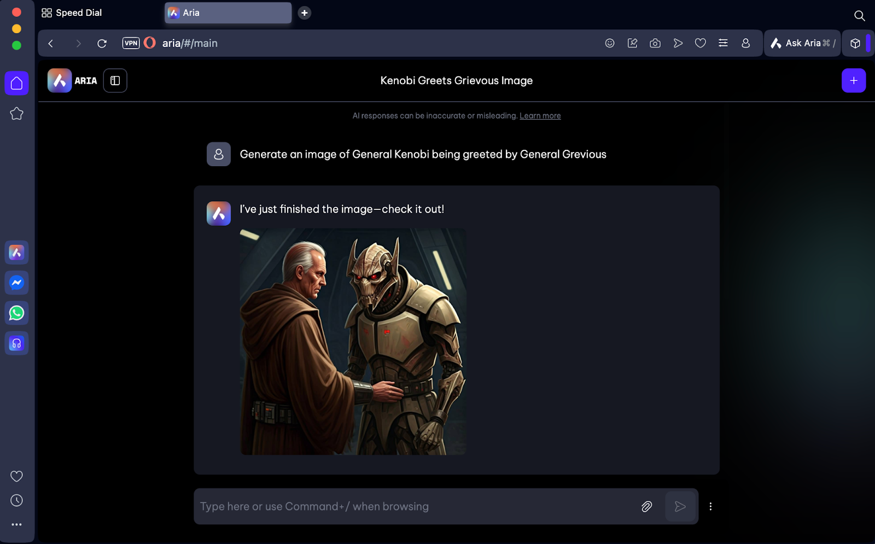Reload the current page
Viewport: 875px width, 544px height.
(102, 43)
